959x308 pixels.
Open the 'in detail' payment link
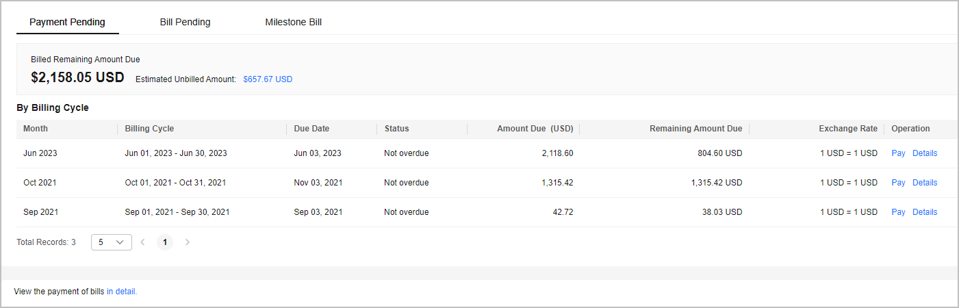122,292
